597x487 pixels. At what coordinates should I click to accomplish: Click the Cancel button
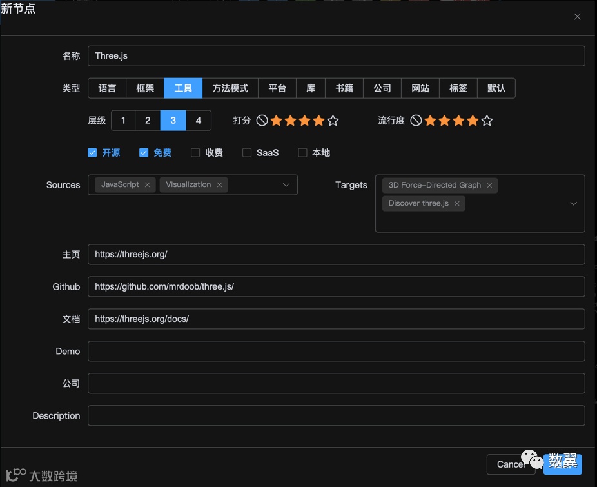pos(511,464)
